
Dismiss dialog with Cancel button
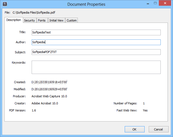159,129
